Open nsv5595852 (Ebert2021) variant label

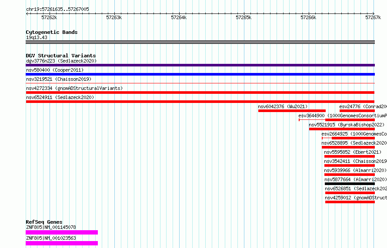point(353,152)
